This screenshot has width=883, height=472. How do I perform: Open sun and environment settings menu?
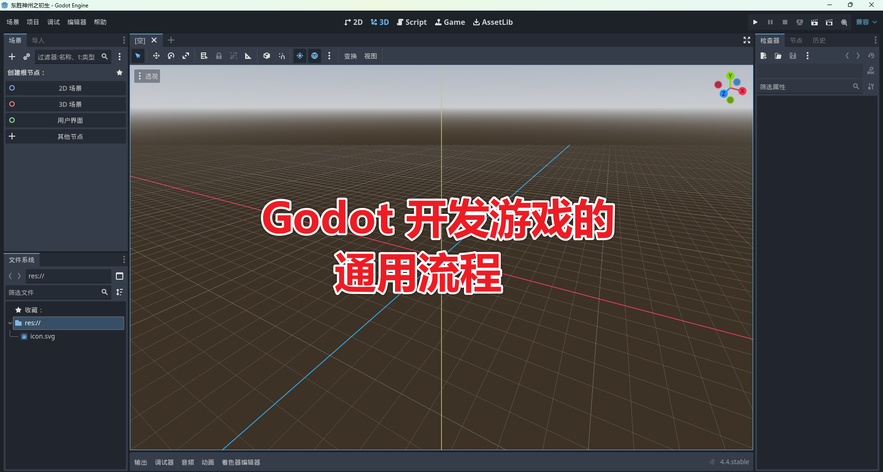pos(329,56)
